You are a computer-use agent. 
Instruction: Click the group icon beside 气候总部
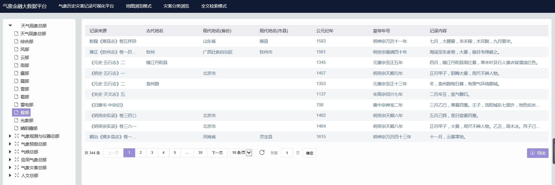point(17,152)
